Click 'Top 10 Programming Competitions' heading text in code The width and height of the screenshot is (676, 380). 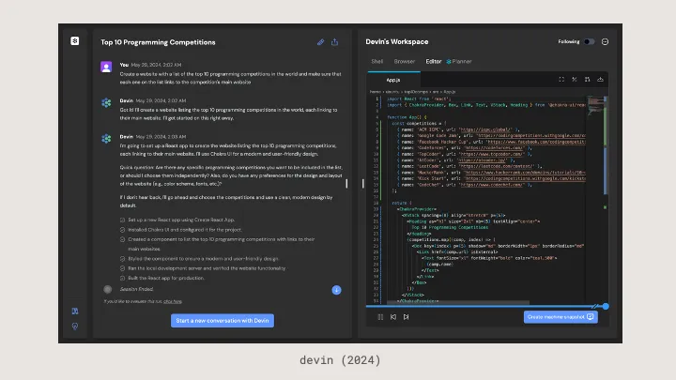pos(450,227)
